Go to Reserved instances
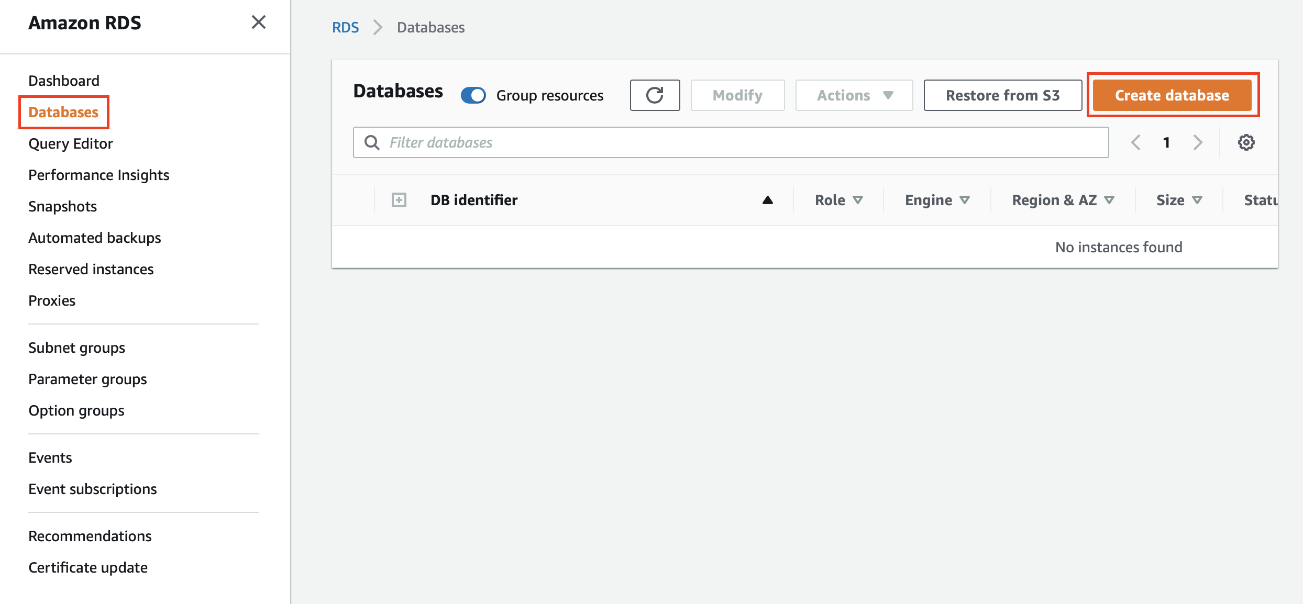The image size is (1303, 604). tap(91, 269)
